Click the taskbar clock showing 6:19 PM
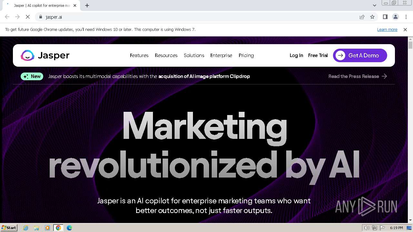413x232 pixels. point(396,228)
